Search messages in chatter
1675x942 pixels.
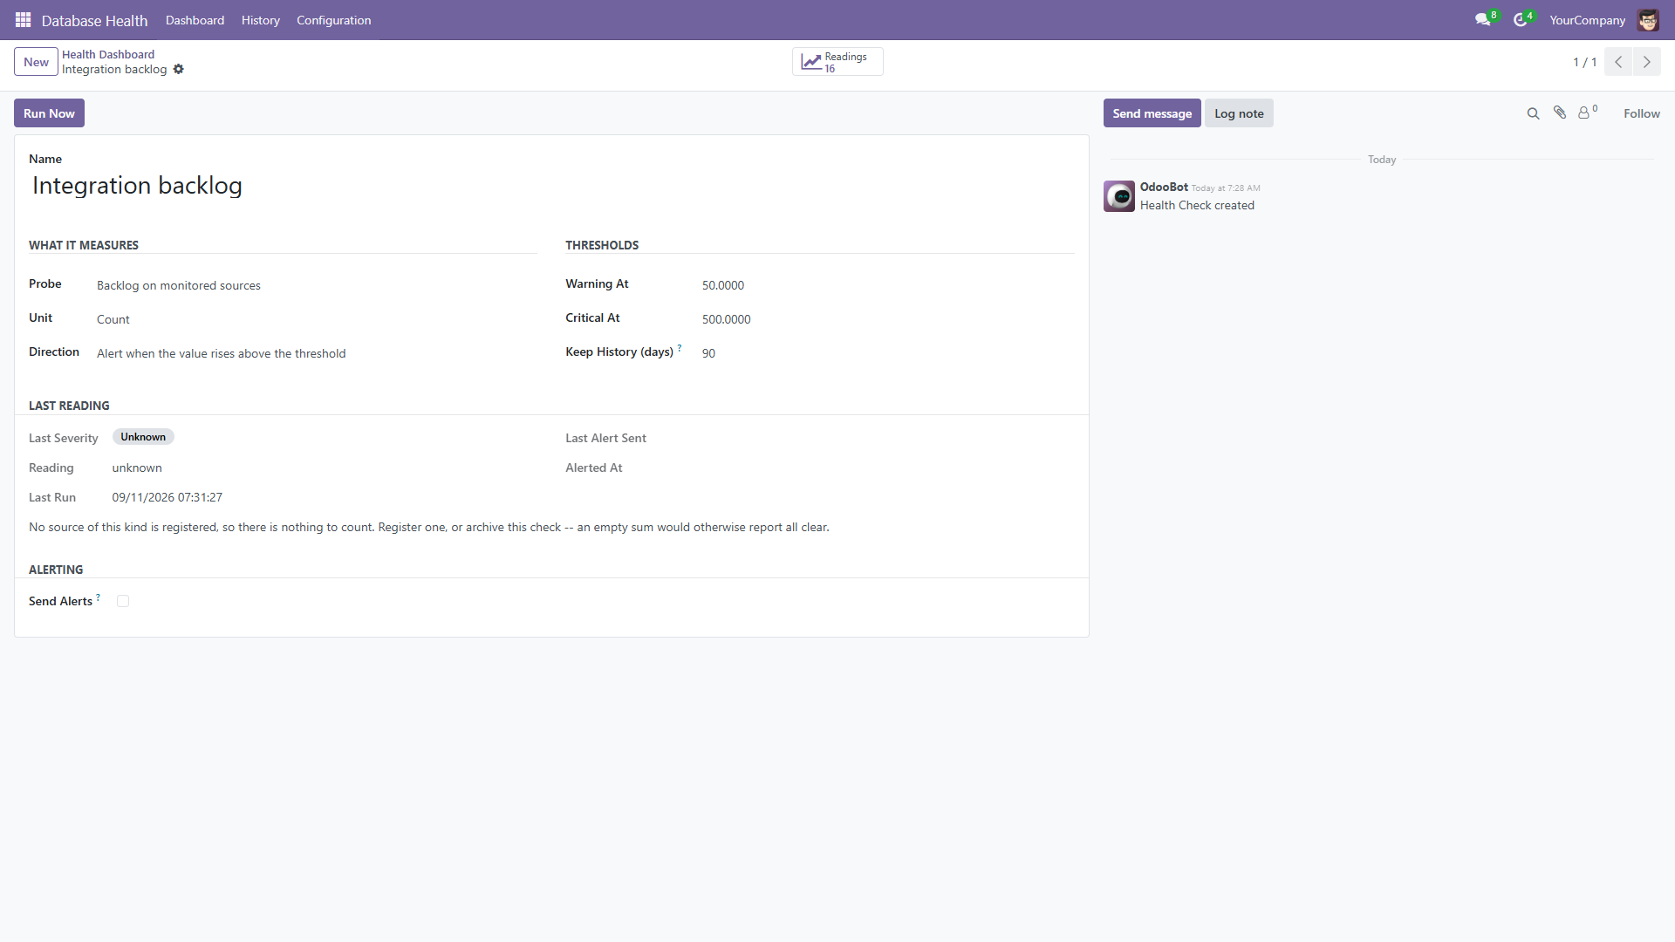tap(1533, 113)
